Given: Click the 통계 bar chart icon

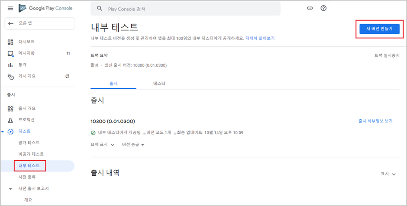Looking at the screenshot, I should 10,65.
